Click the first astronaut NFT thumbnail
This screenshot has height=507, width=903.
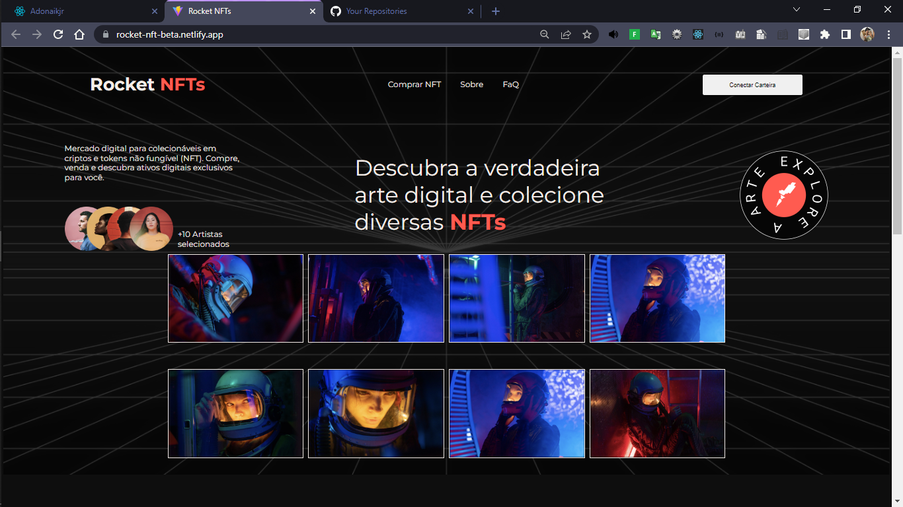(235, 298)
